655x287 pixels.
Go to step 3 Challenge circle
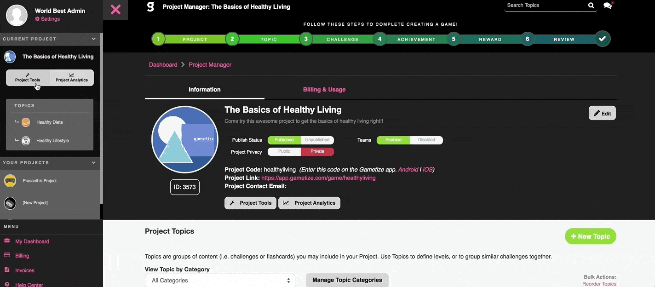tap(306, 39)
